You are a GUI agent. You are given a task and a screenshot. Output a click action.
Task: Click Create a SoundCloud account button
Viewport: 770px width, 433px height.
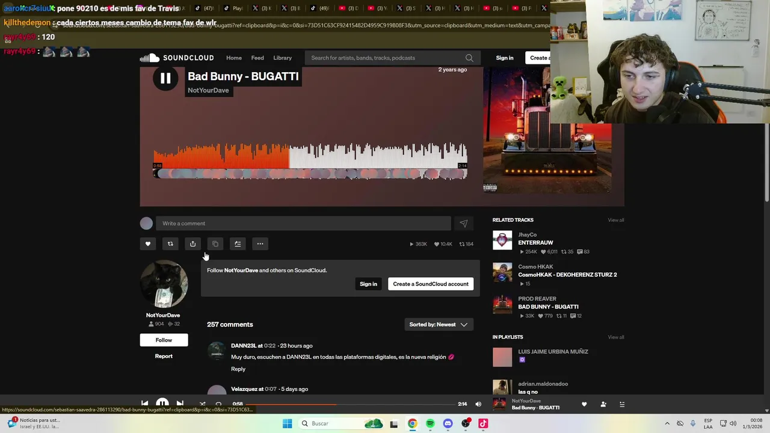click(x=431, y=284)
